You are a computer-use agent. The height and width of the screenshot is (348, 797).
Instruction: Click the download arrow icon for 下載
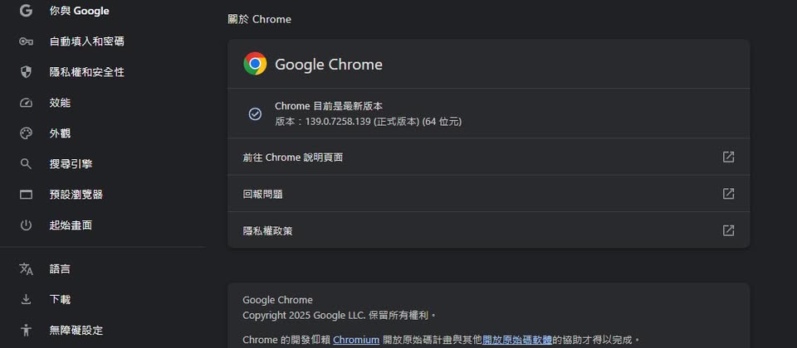26,299
